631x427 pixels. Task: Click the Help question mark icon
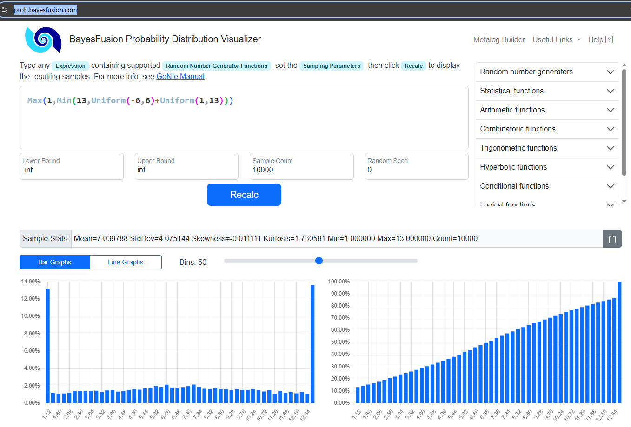[609, 40]
